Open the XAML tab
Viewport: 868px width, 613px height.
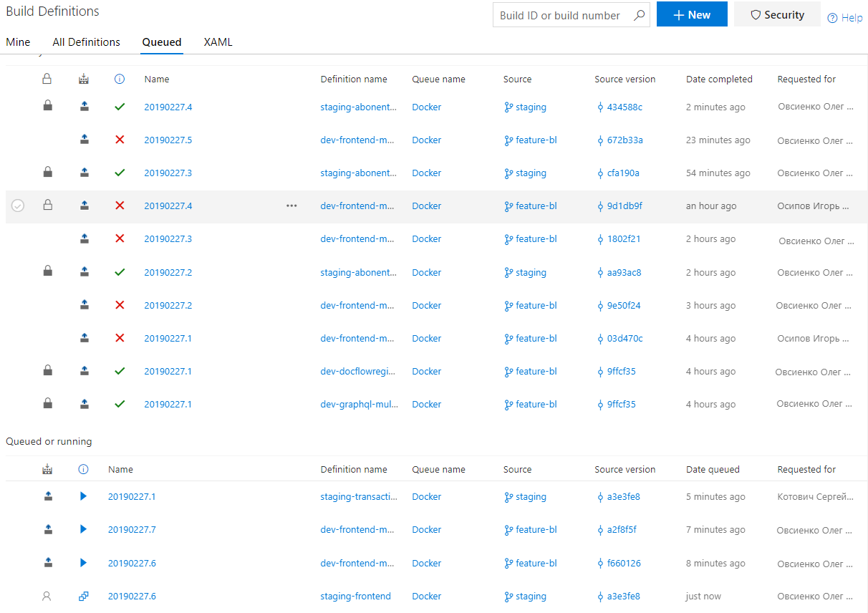pos(218,42)
